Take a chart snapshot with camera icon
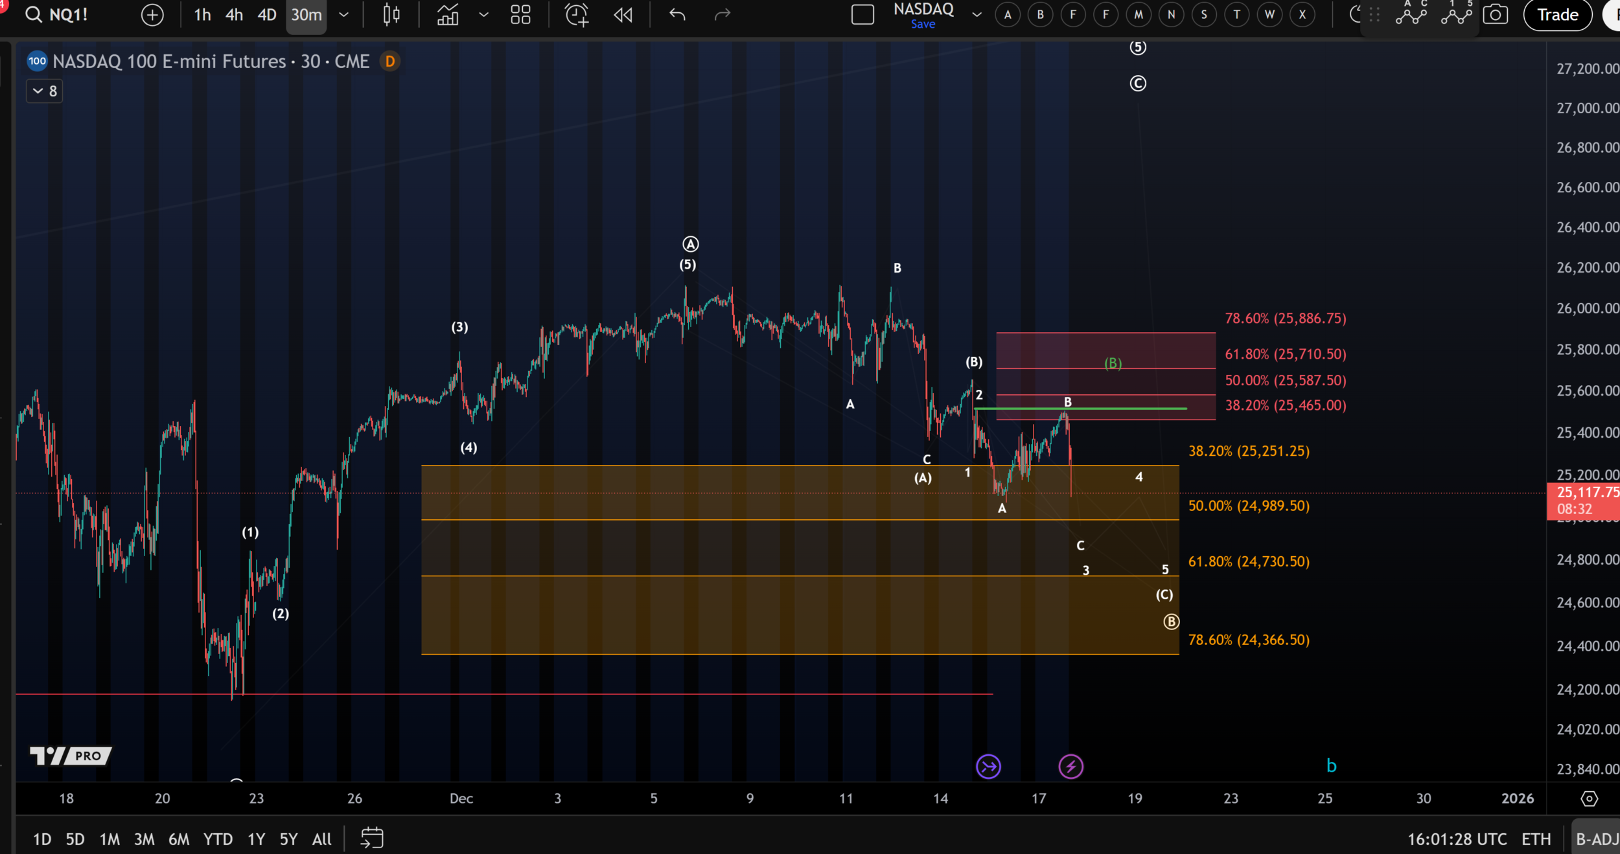 [1495, 14]
